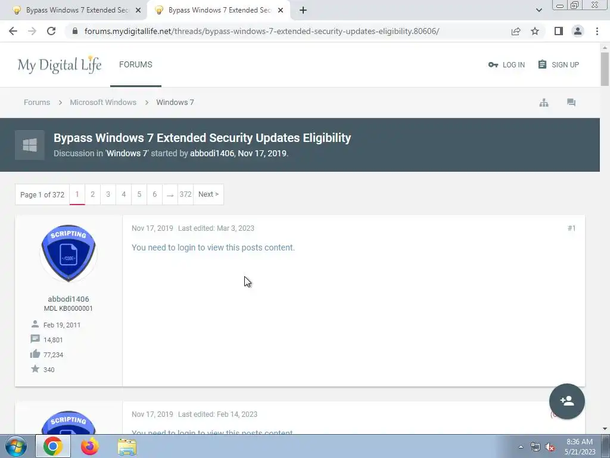
Task: Reload the current page
Action: click(51, 31)
